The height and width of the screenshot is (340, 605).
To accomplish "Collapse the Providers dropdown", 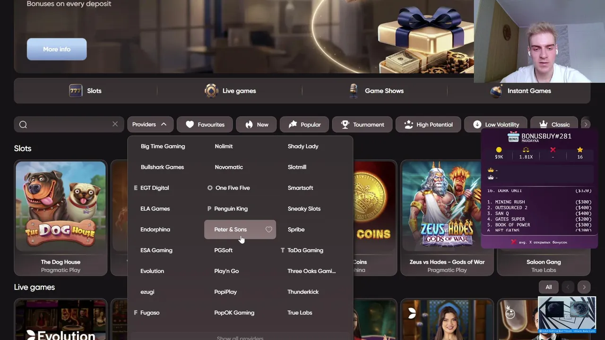I will point(150,125).
